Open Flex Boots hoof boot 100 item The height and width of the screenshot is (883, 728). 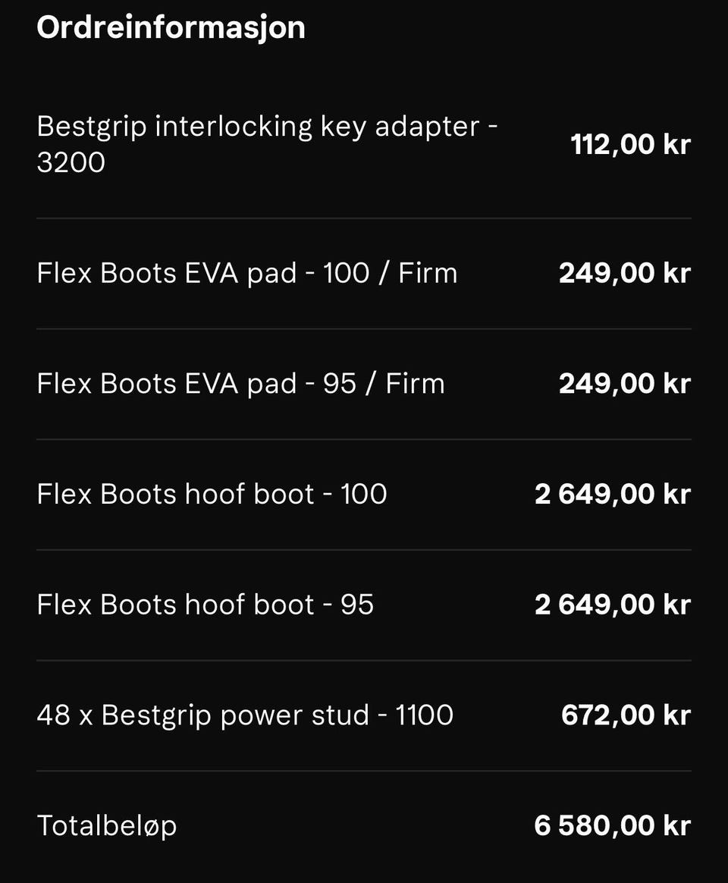point(212,494)
